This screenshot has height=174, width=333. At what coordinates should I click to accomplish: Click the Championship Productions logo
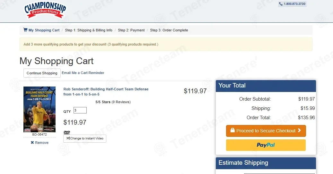pyautogui.click(x=45, y=10)
